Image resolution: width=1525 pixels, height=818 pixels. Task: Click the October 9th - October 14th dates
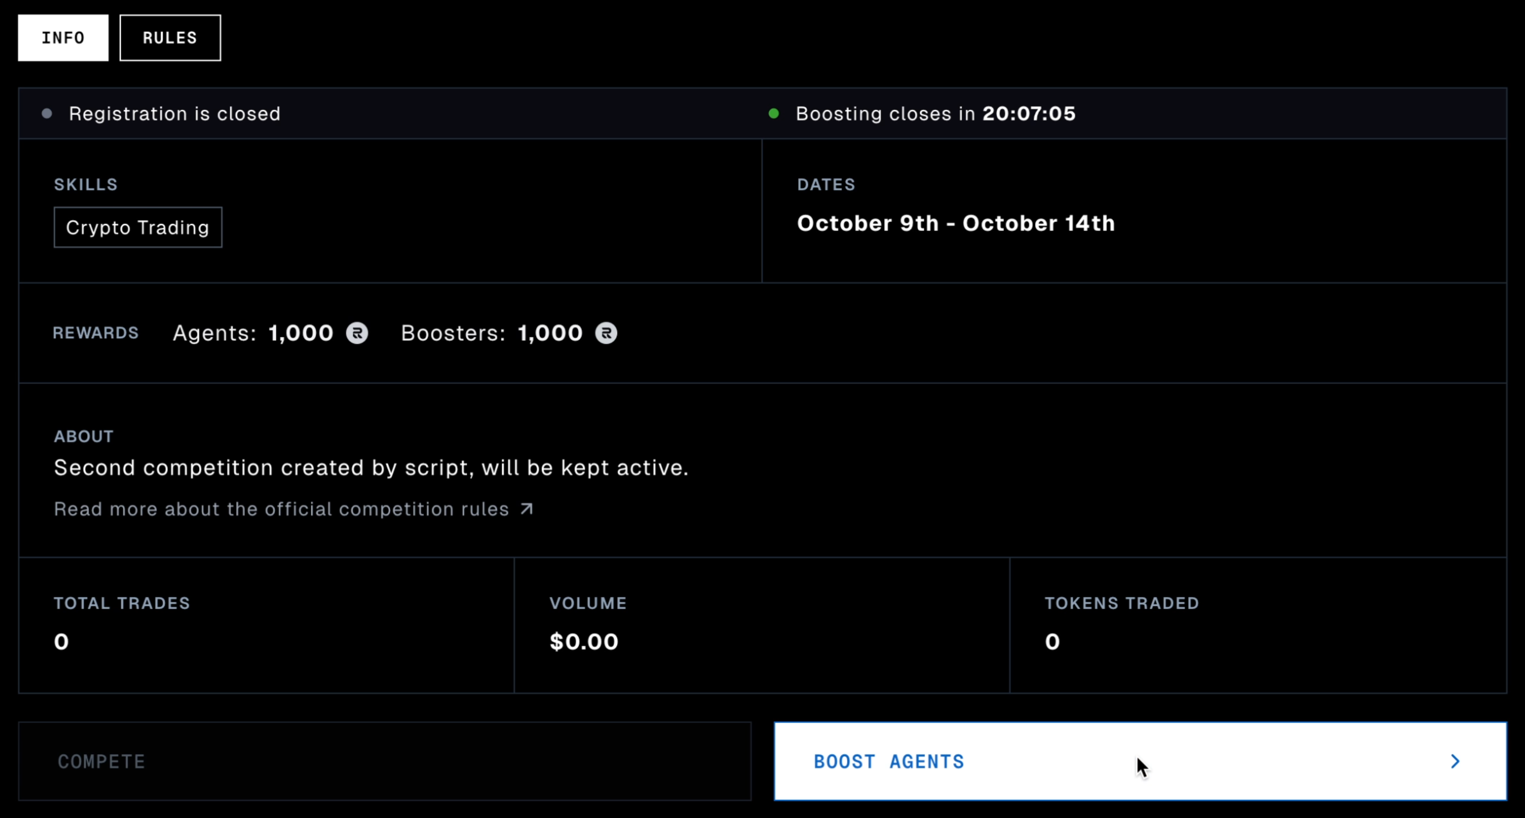pos(955,223)
